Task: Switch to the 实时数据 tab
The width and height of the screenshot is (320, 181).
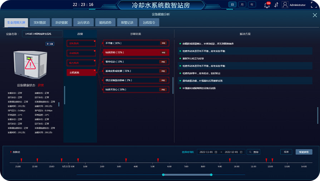Action: tap(40, 23)
